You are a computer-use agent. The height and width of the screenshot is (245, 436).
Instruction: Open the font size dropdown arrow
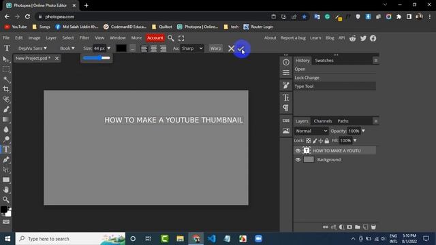tap(109, 48)
